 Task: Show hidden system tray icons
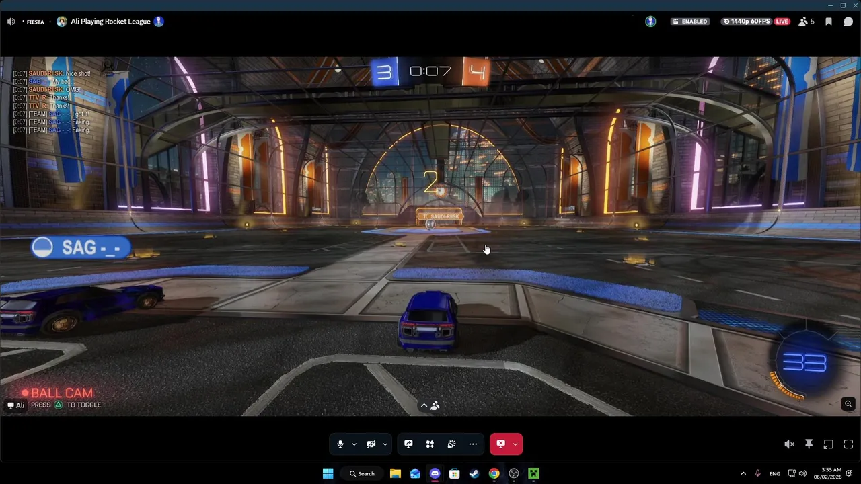coord(743,473)
